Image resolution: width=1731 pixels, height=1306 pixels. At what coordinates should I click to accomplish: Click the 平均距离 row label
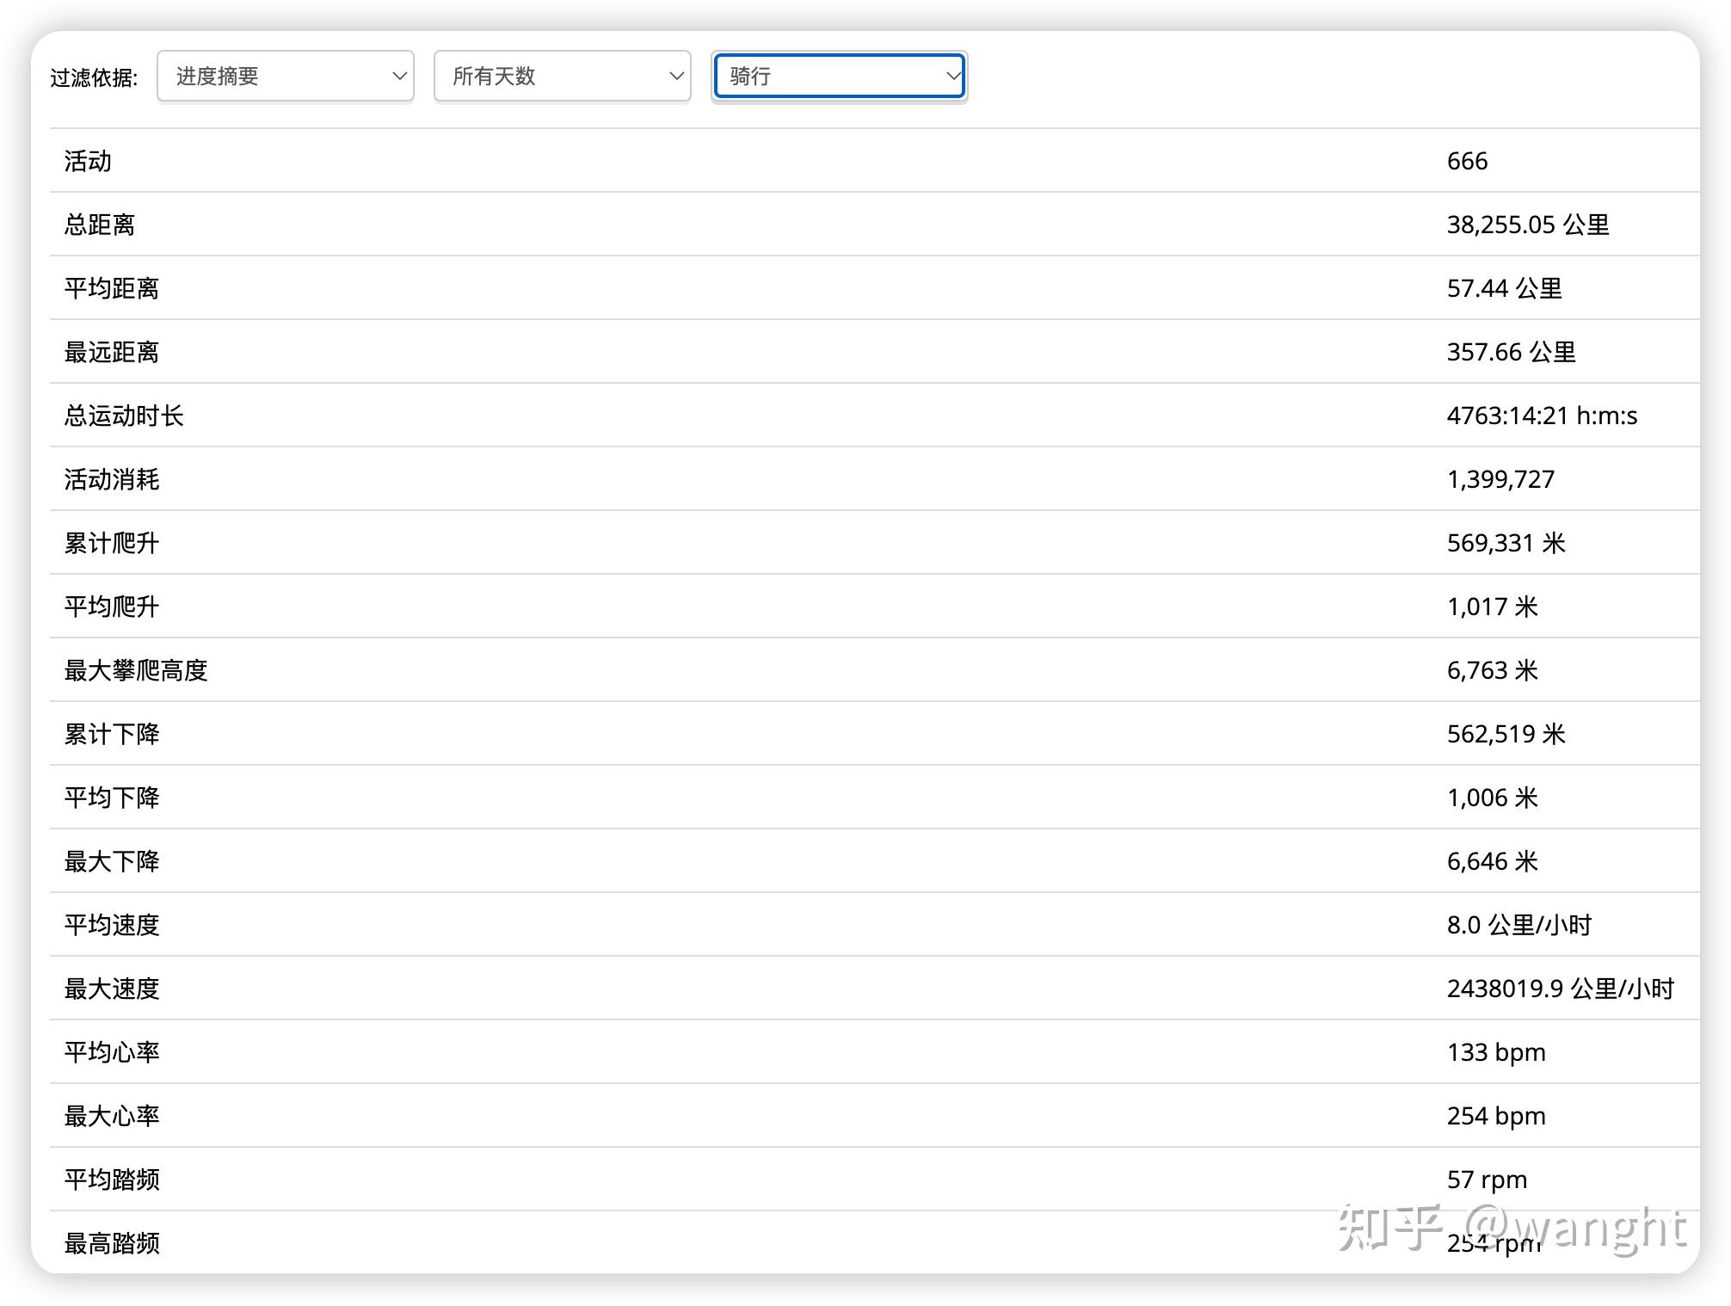pyautogui.click(x=112, y=288)
